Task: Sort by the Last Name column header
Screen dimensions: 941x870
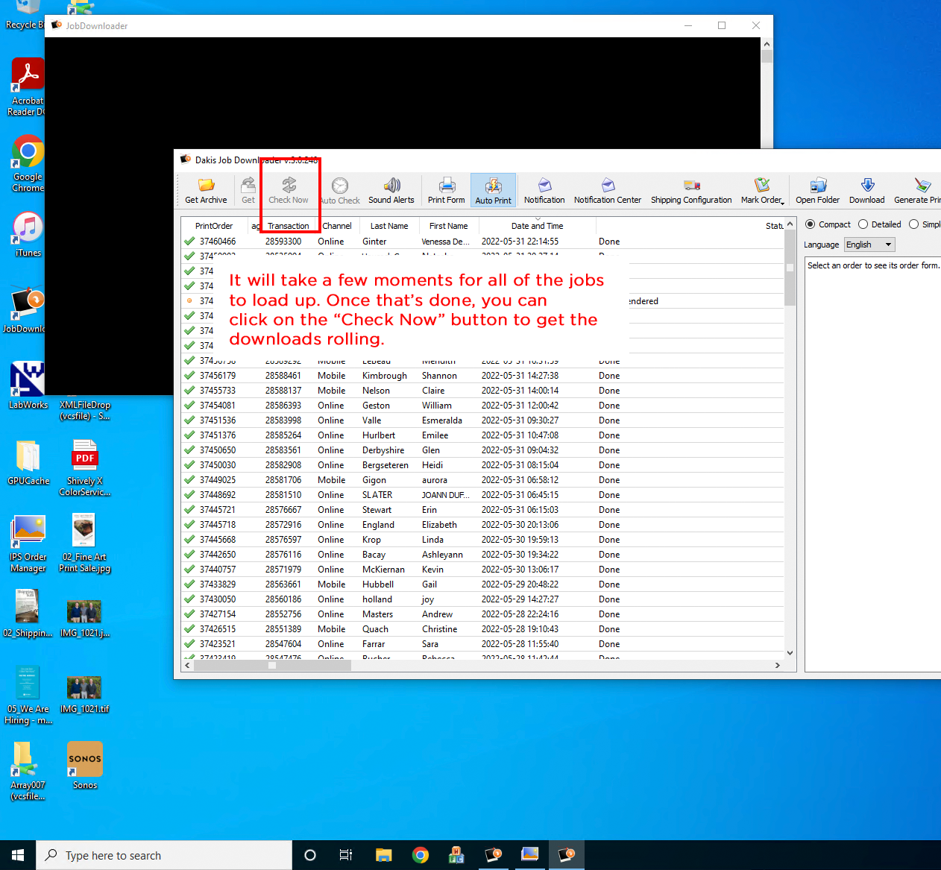Action: click(389, 226)
